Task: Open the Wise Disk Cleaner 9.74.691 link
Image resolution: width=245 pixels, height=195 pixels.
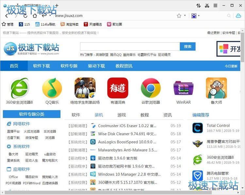Action: click(x=126, y=134)
